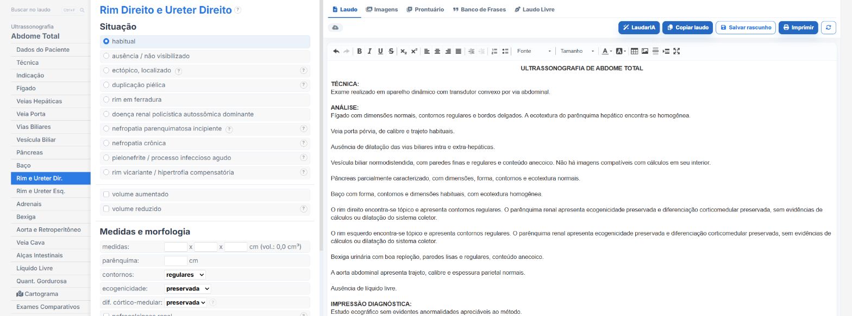
Task: Insert a table in the report
Action: point(634,51)
